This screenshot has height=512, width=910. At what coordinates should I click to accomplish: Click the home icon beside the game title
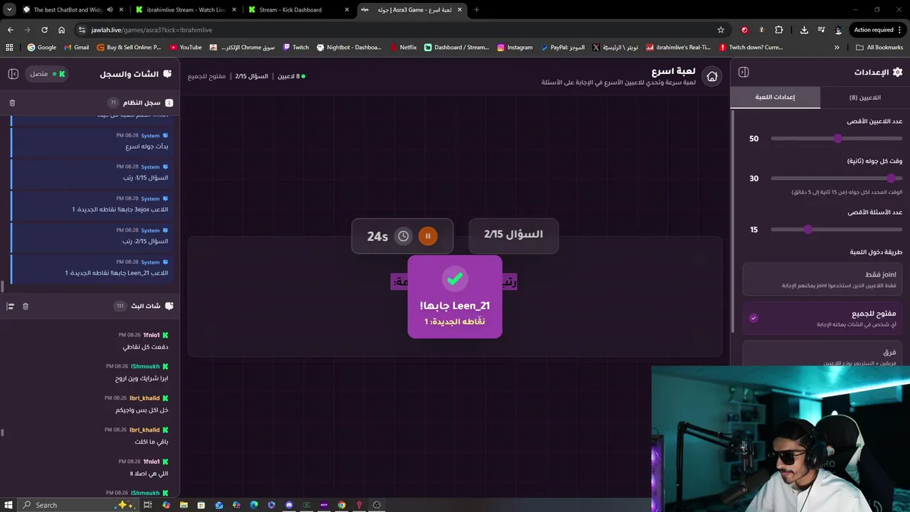coord(712,77)
